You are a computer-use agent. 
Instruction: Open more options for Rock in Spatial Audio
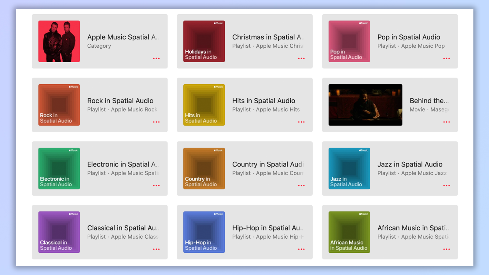[x=156, y=122]
